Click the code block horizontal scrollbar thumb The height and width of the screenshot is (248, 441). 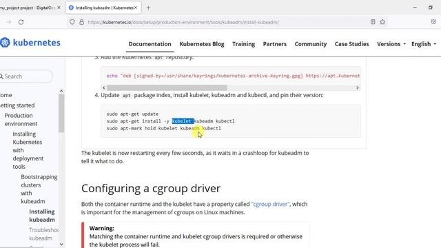point(167,87)
